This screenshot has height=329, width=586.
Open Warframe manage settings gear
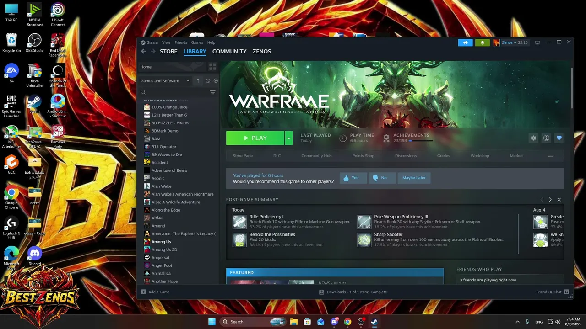click(533, 138)
